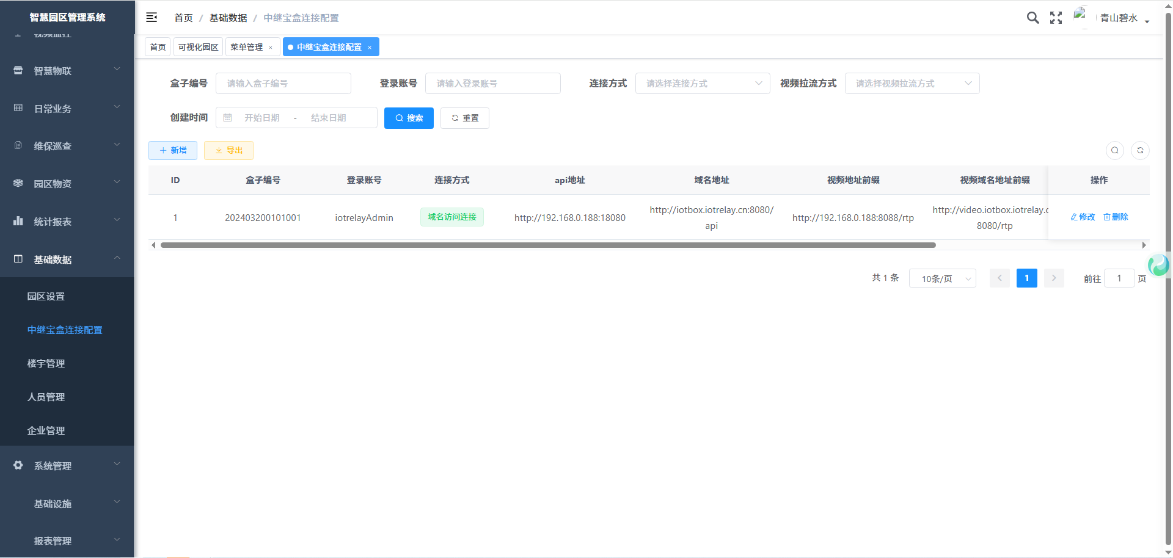Close the 菜单管理 tab
1173x558 pixels.
[x=271, y=48]
